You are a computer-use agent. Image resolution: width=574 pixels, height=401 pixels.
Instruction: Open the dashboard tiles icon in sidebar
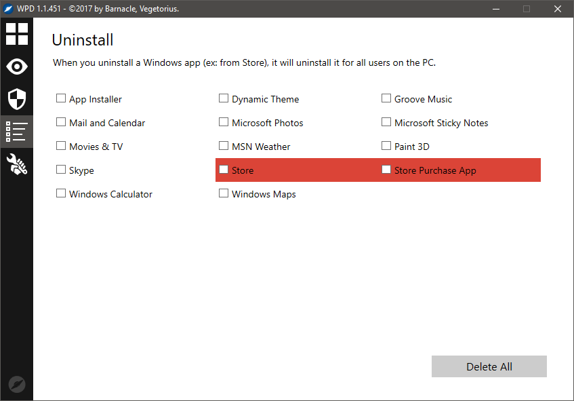coord(17,34)
